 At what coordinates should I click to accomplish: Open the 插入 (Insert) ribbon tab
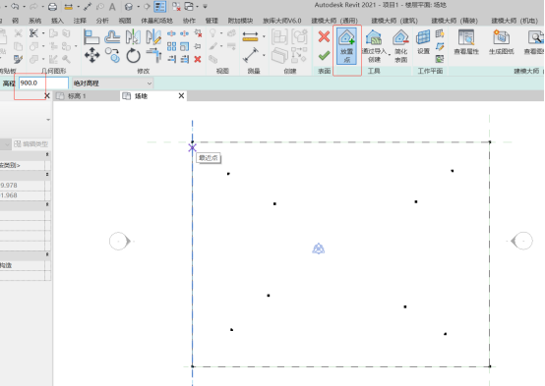coord(57,21)
